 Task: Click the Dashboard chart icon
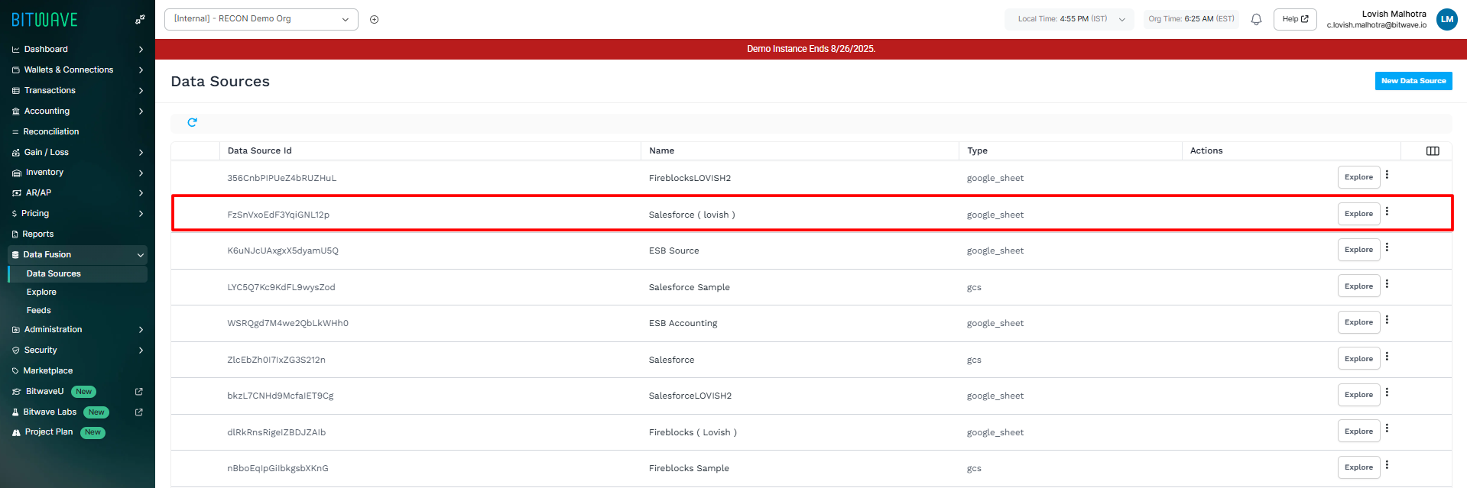[16, 50]
